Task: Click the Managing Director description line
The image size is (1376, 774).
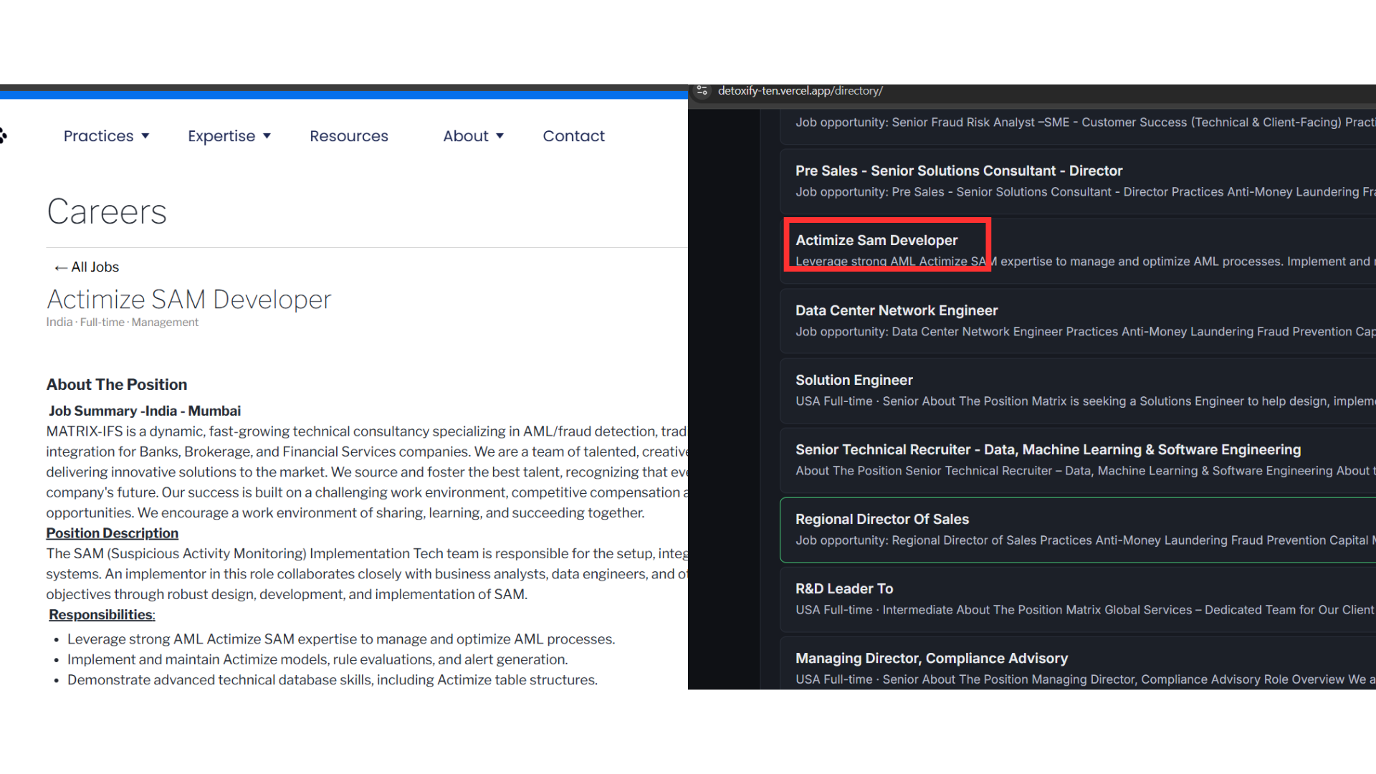Action: coord(1085,679)
